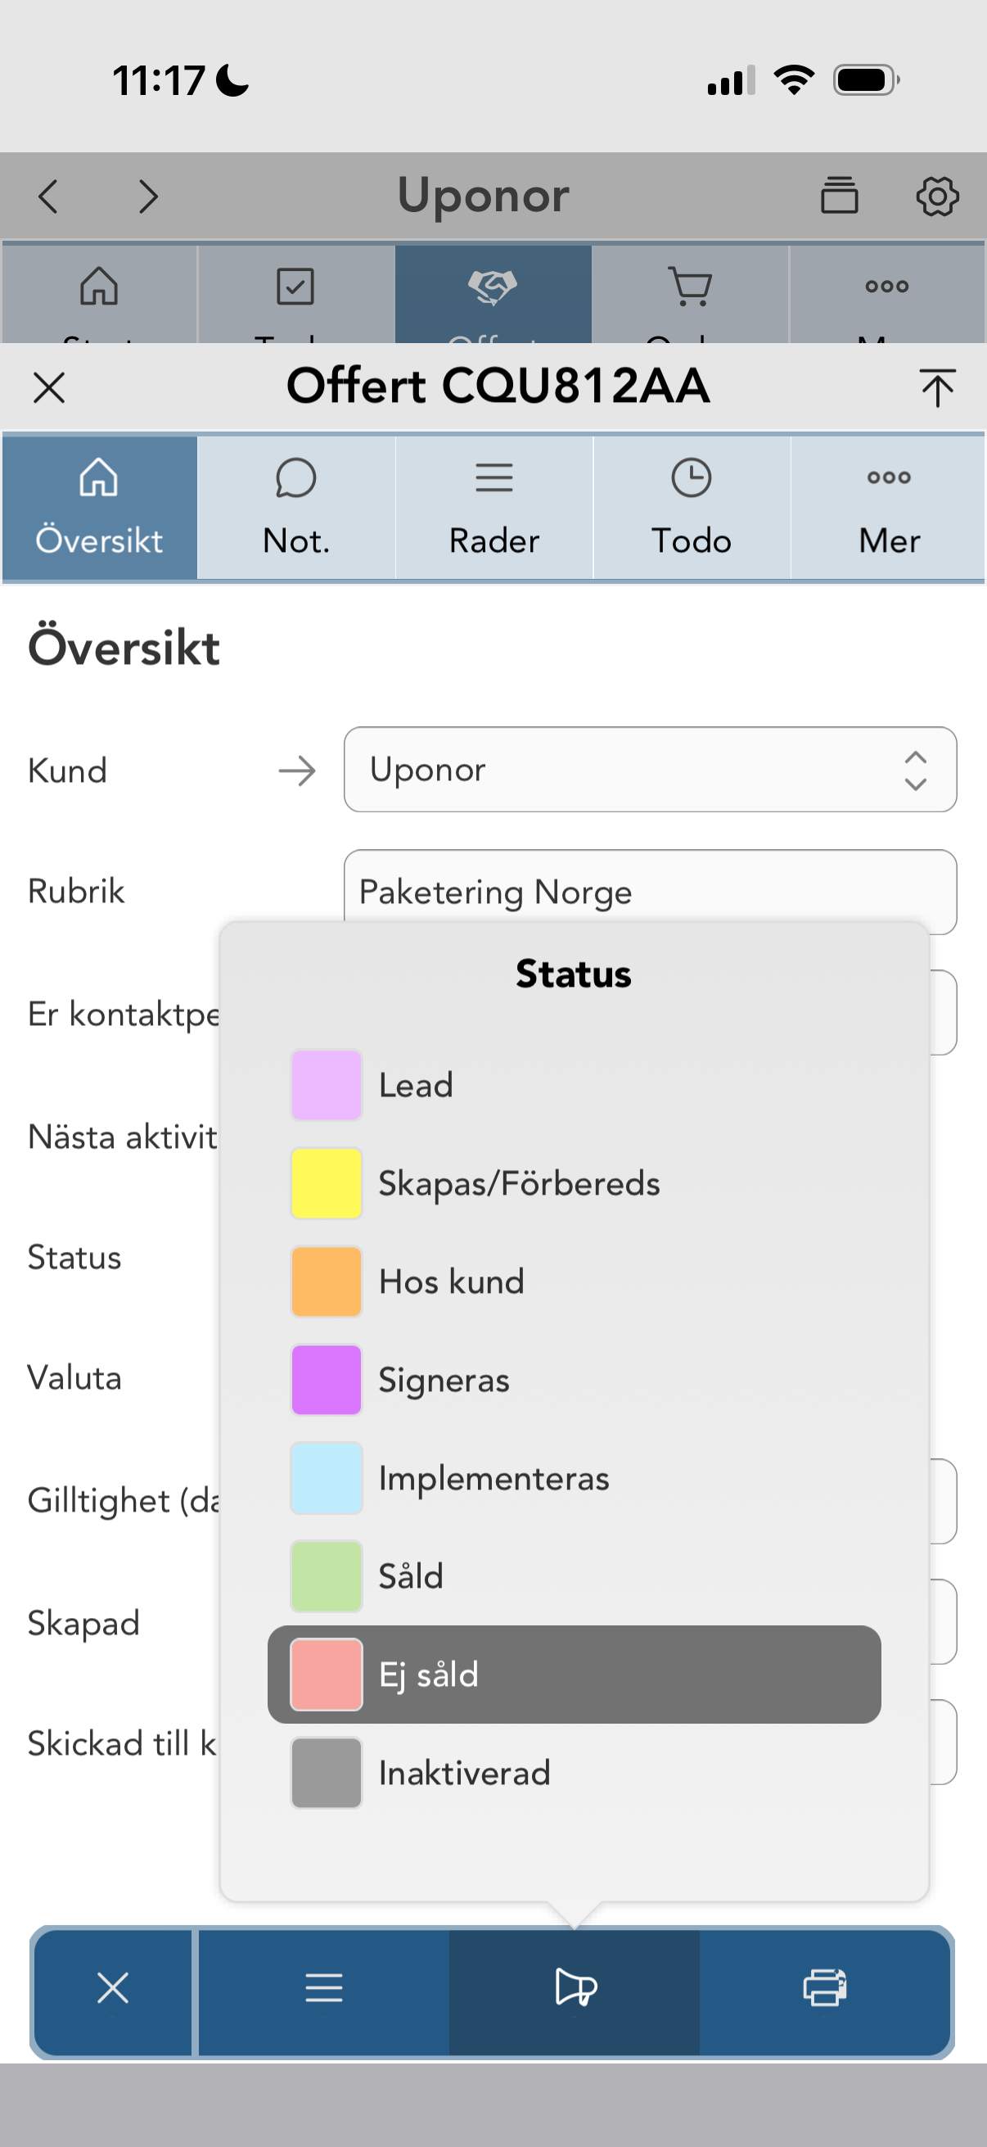Click the pink Ej såld swatch
The width and height of the screenshot is (987, 2147).
point(327,1675)
